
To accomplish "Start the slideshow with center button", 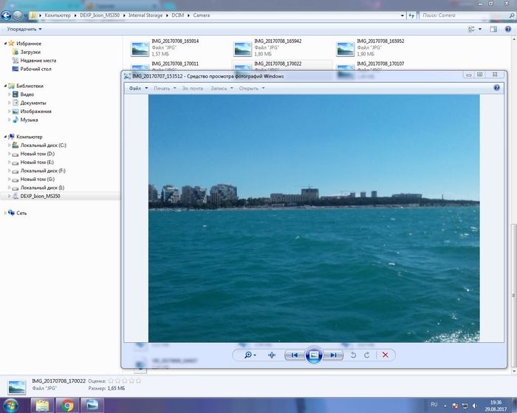I will (314, 355).
